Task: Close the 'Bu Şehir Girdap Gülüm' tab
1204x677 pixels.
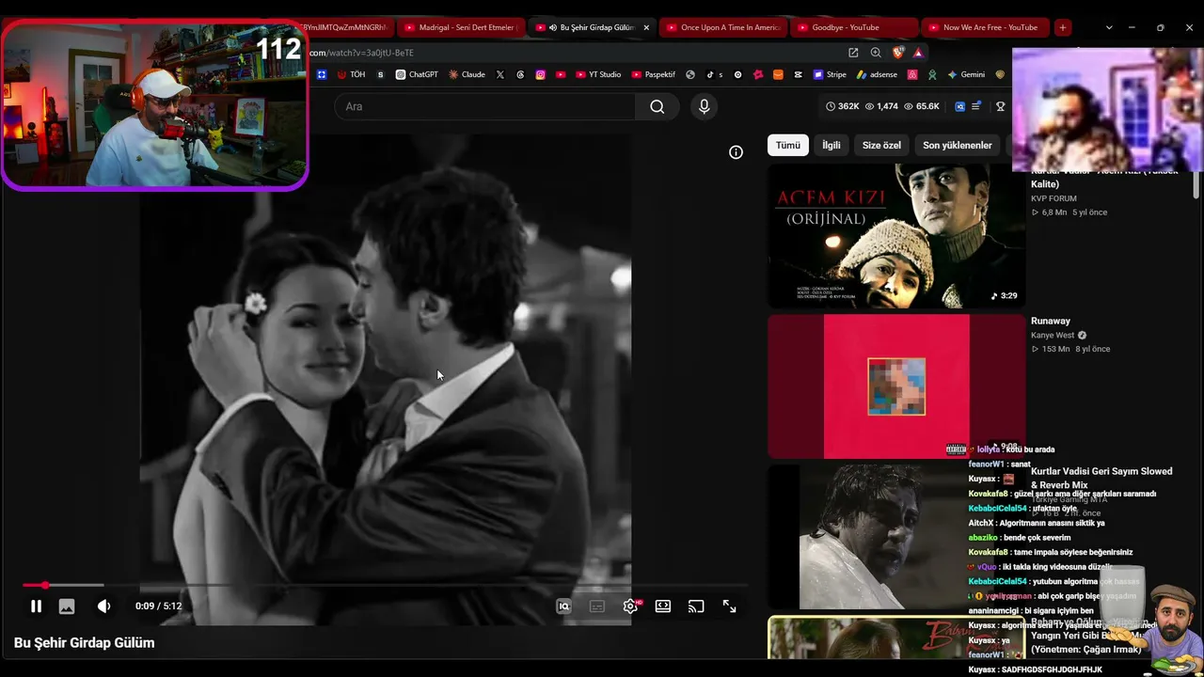Action: point(646,27)
